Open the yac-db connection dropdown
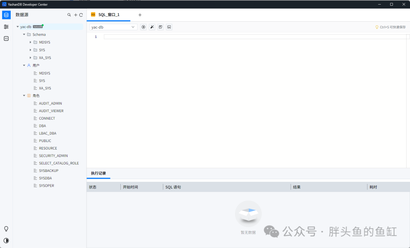The width and height of the screenshot is (410, 248). pos(113,27)
